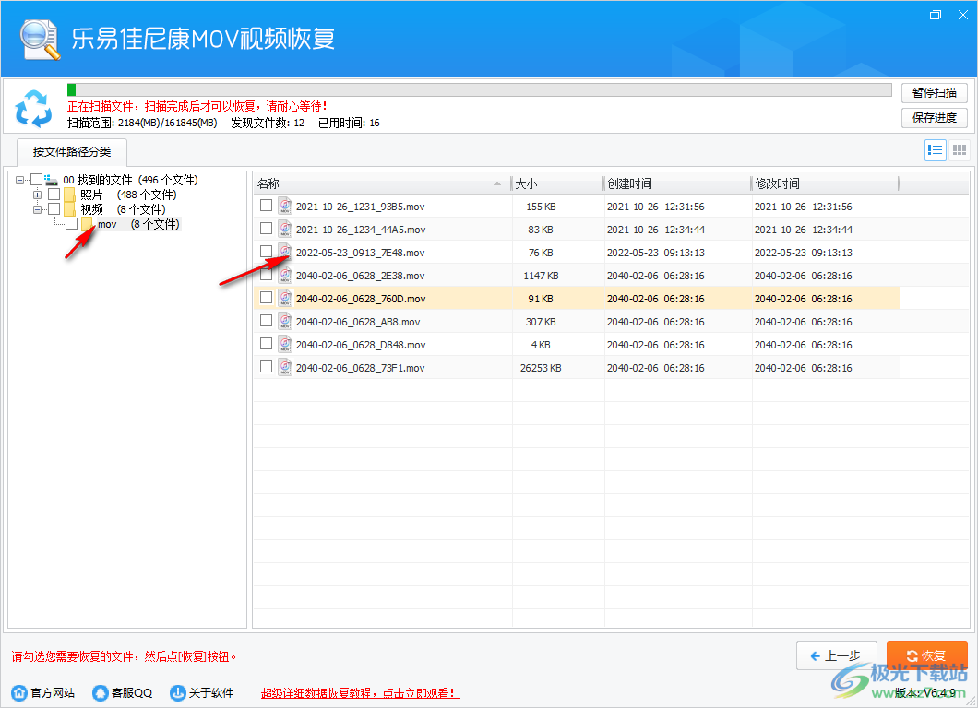Sort by 创建时间 column header
This screenshot has width=978, height=708.
tap(676, 183)
